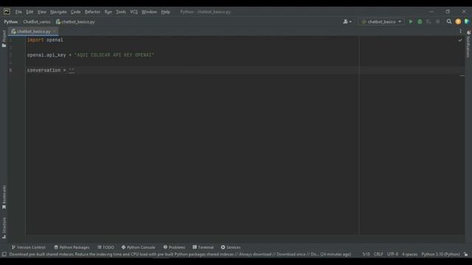The image size is (472, 265).
Task: Click the chatbot_basico.py breadcrumb file
Action: 75,21
